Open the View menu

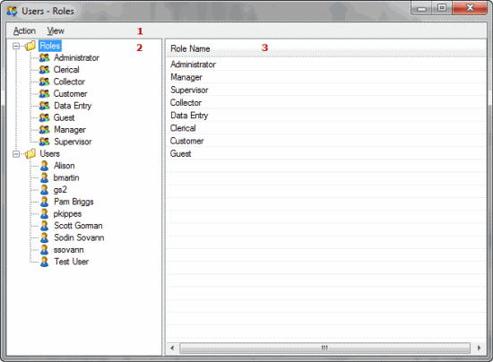56,30
